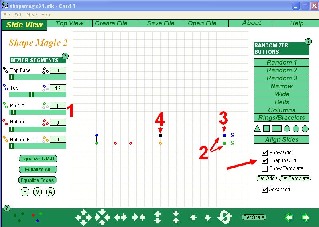Select the triangle shape icon
Image resolution: width=319 pixels, height=227 pixels.
pyautogui.click(x=257, y=129)
